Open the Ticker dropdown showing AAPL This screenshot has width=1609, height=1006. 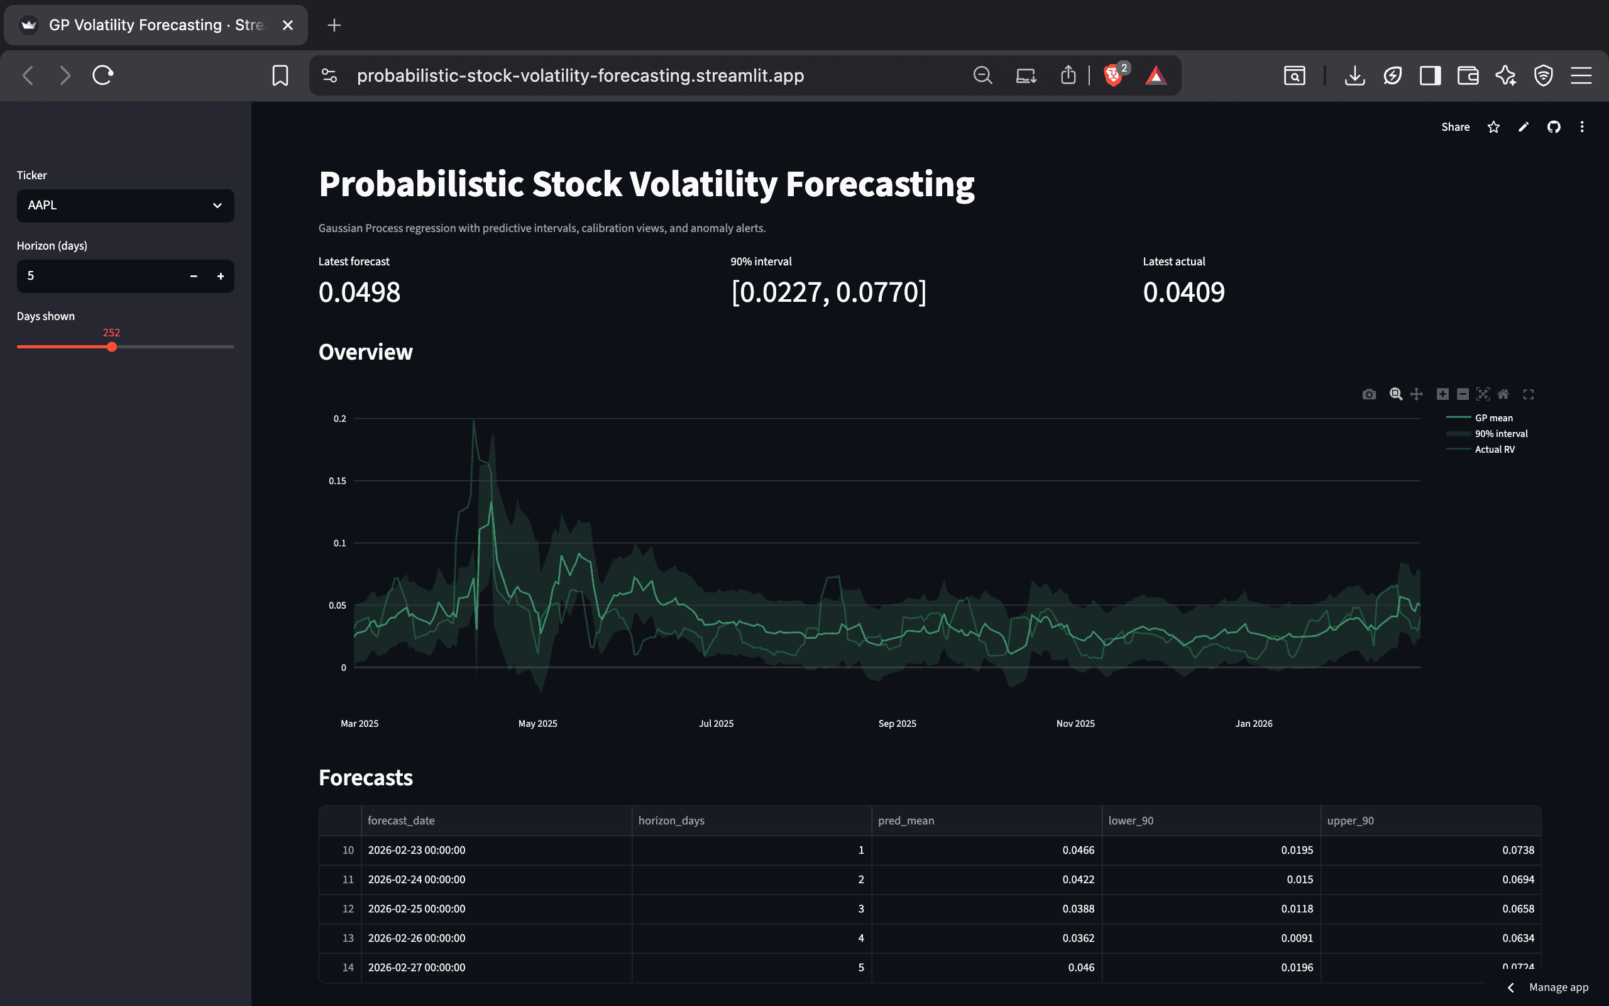pyautogui.click(x=125, y=206)
